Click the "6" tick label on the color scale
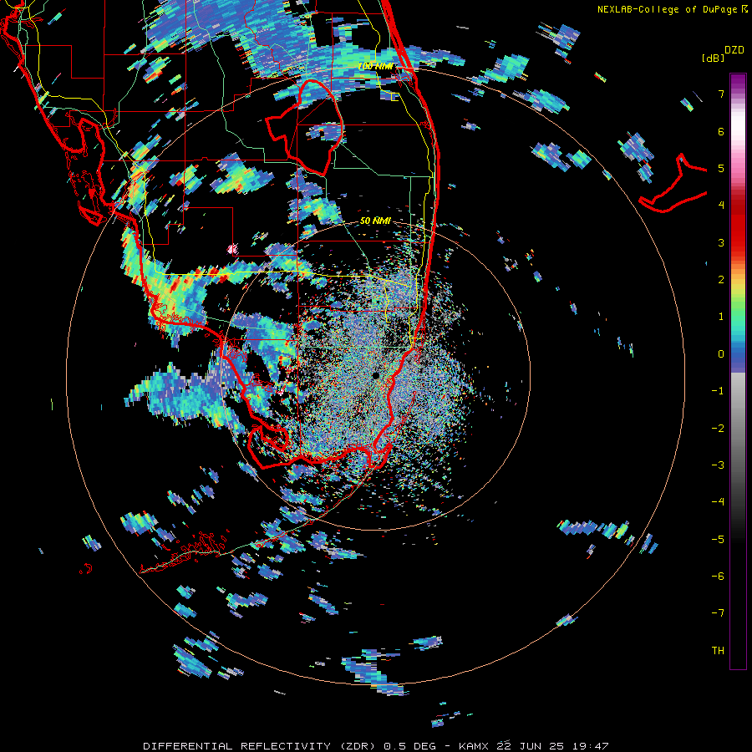The height and width of the screenshot is (752, 752). [721, 131]
